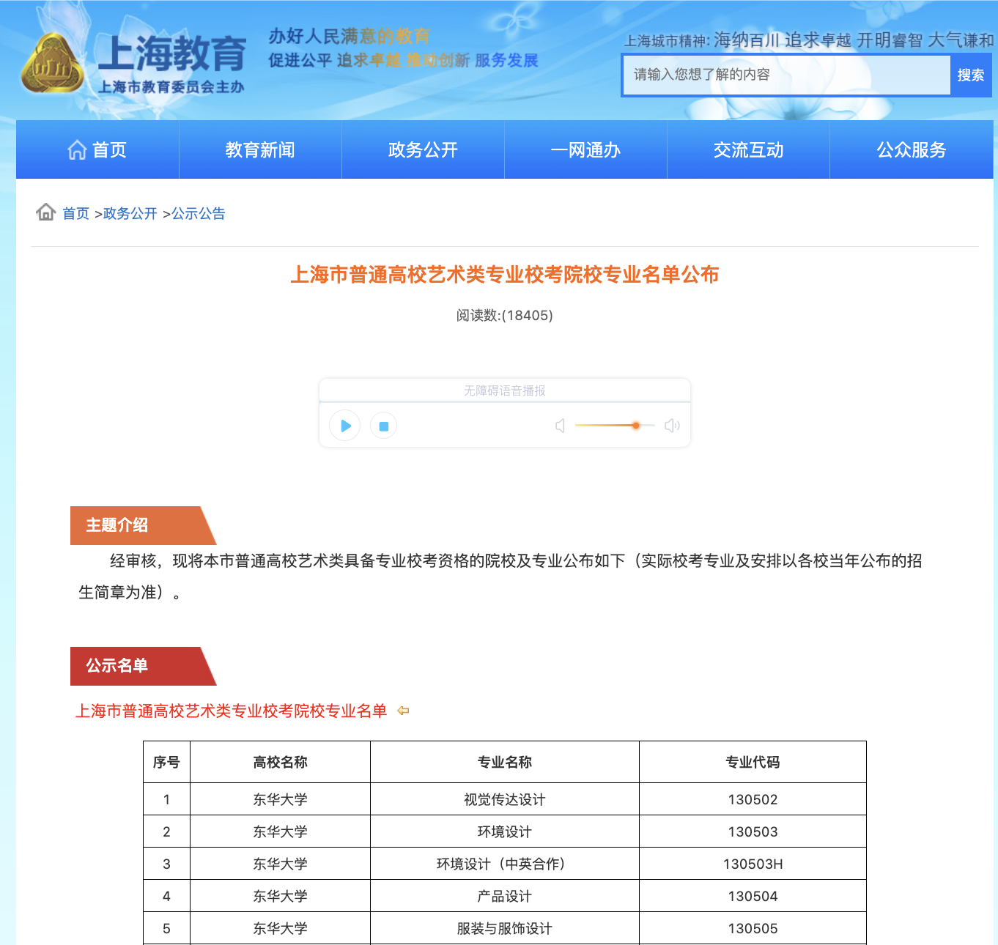Click 东华大学 in row 5
998x945 pixels.
point(280,928)
